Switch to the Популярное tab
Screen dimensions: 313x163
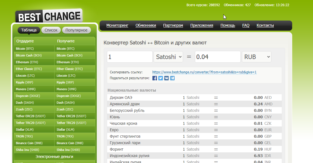(76, 30)
